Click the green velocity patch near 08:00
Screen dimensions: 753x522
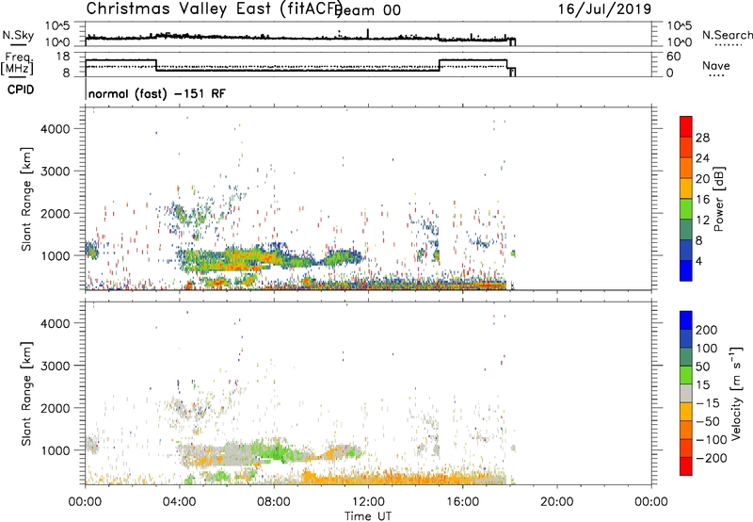278,452
